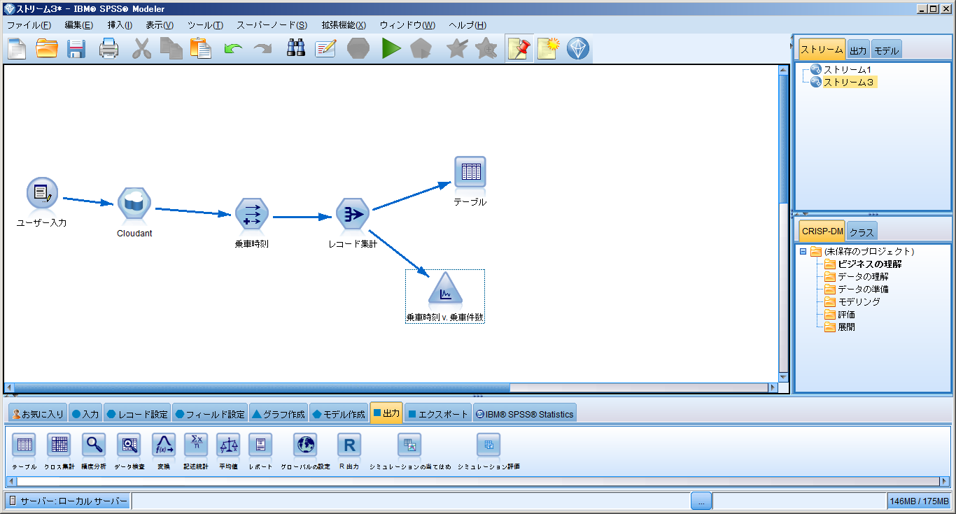
Task: Switch to the クラス project tab
Action: click(862, 232)
